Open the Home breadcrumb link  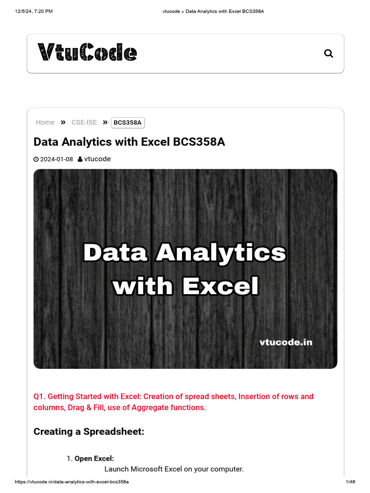[45, 122]
